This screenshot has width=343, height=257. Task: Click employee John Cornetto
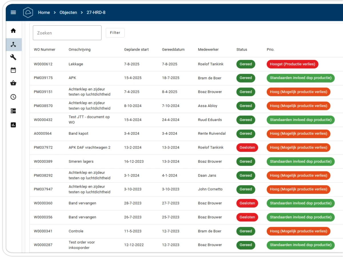(210, 189)
